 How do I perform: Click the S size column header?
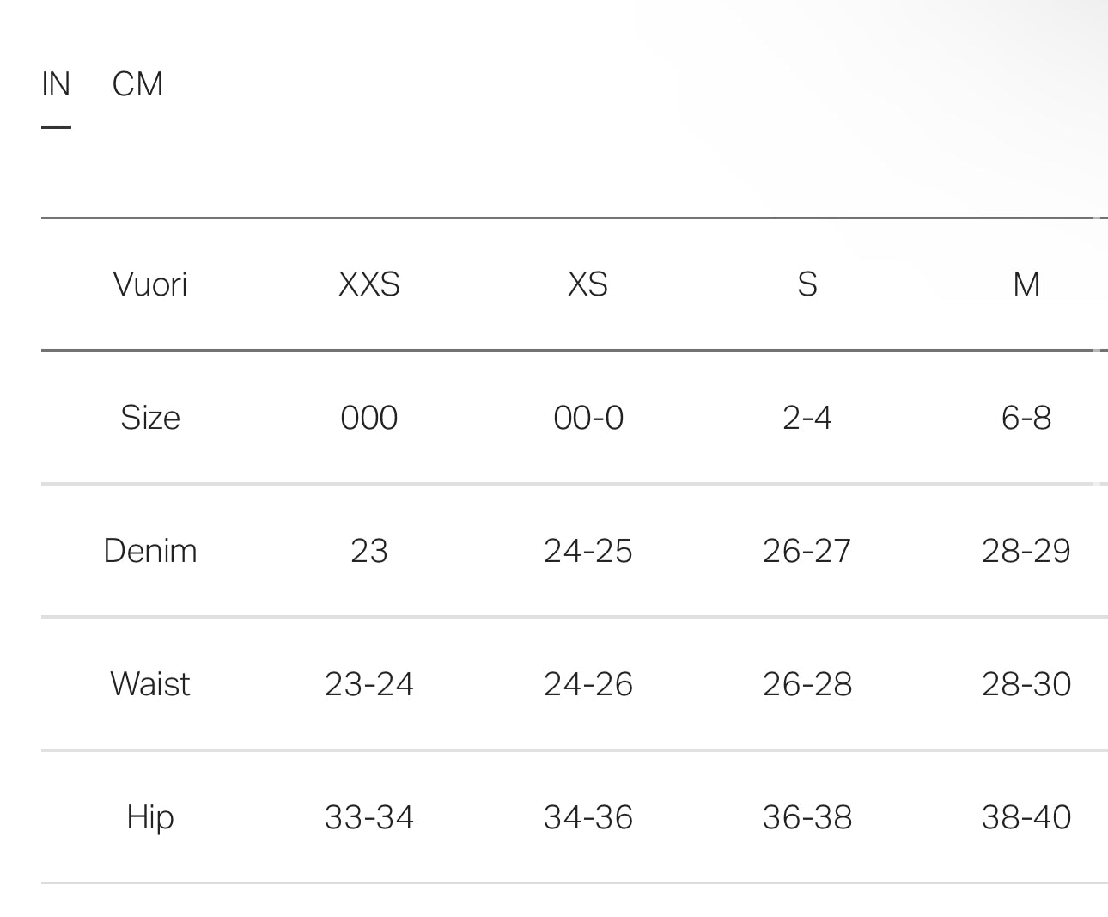(807, 284)
